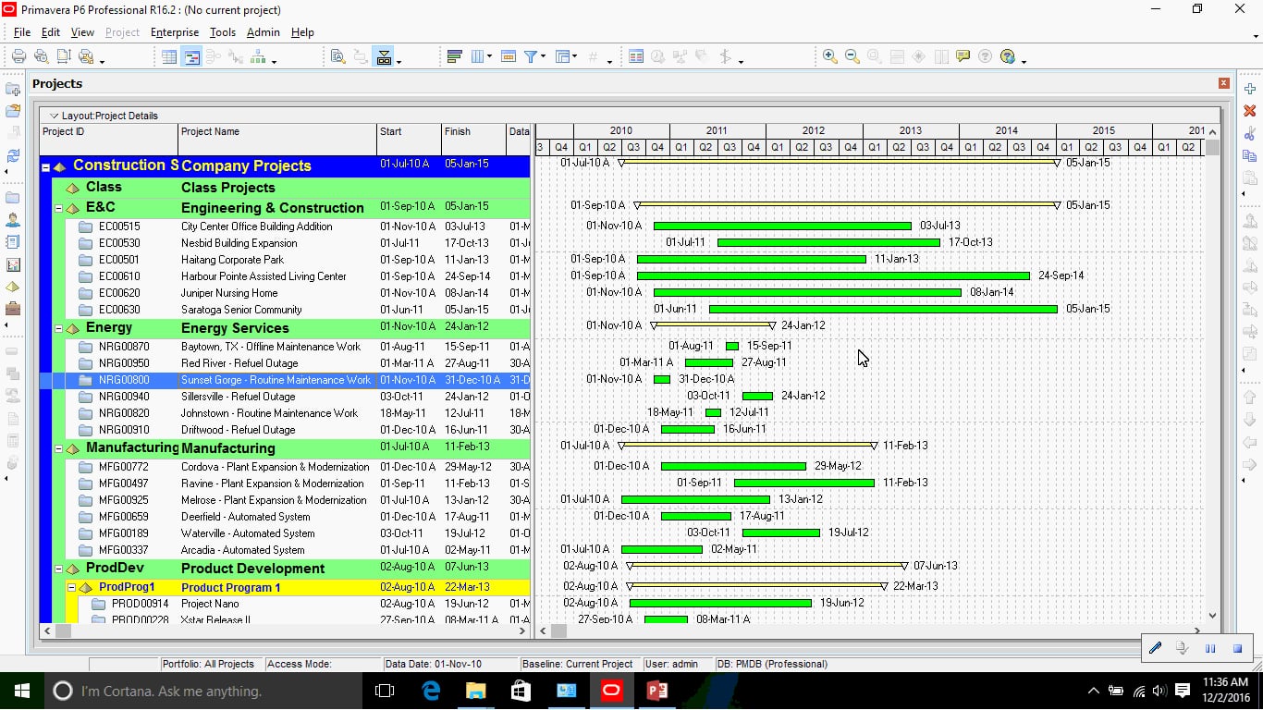Collapse the ProdProg1 subgroup
The width and height of the screenshot is (1263, 710).
click(x=70, y=587)
